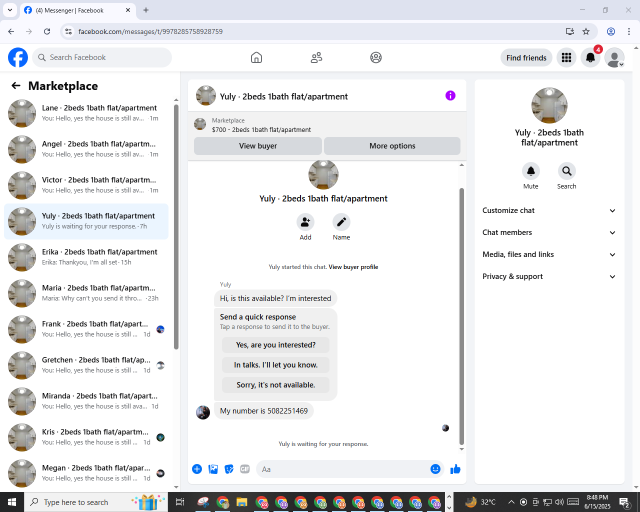This screenshot has height=512, width=640.
Task: Open File Explorer from the taskbar
Action: tap(242, 502)
